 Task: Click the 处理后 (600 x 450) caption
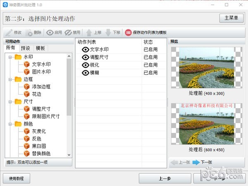coord(207,150)
